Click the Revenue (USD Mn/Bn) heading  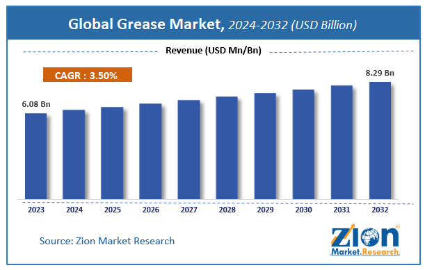pyautogui.click(x=214, y=50)
